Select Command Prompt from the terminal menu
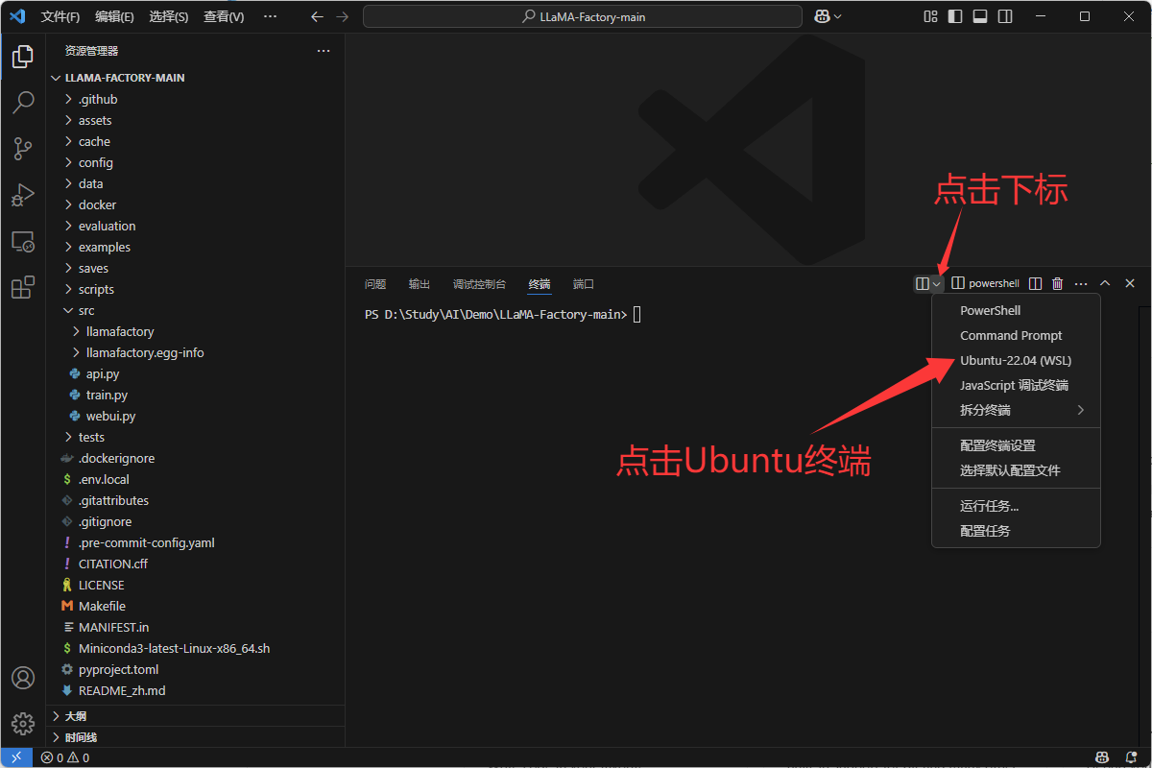The height and width of the screenshot is (768, 1152). pos(1016,336)
